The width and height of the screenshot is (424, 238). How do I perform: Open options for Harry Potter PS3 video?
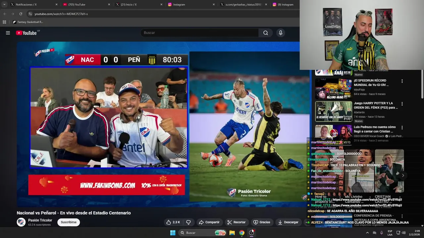(402, 104)
